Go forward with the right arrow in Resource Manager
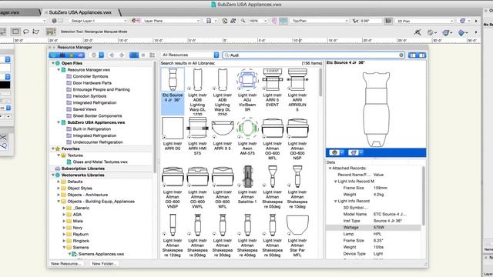The image size is (493, 277). click(122, 55)
